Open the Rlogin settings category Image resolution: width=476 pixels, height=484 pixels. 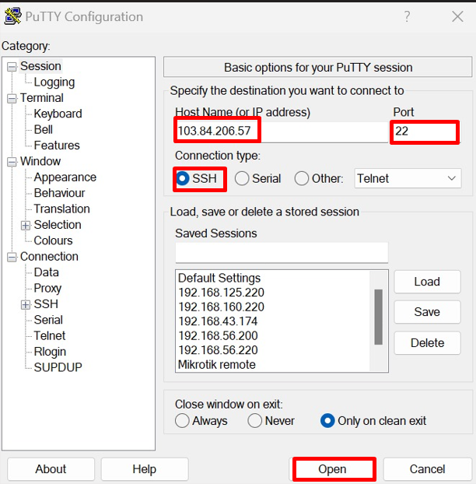tap(50, 352)
